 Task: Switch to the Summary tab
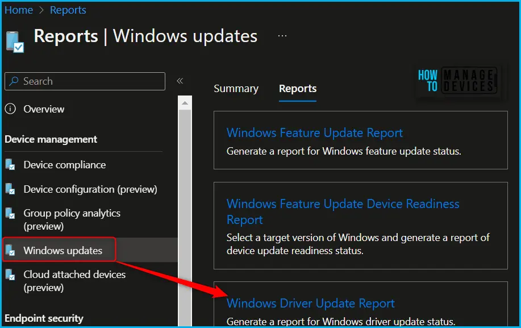pos(236,89)
